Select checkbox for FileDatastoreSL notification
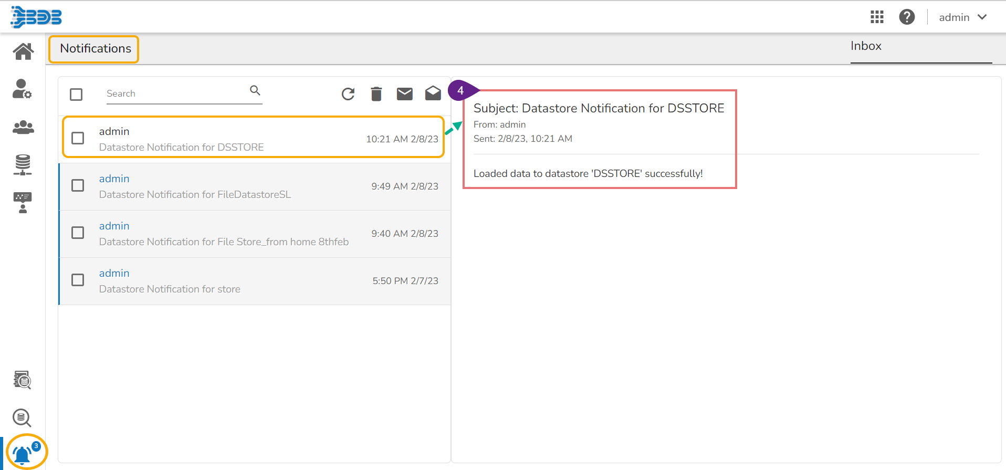1006x470 pixels. pyautogui.click(x=78, y=185)
